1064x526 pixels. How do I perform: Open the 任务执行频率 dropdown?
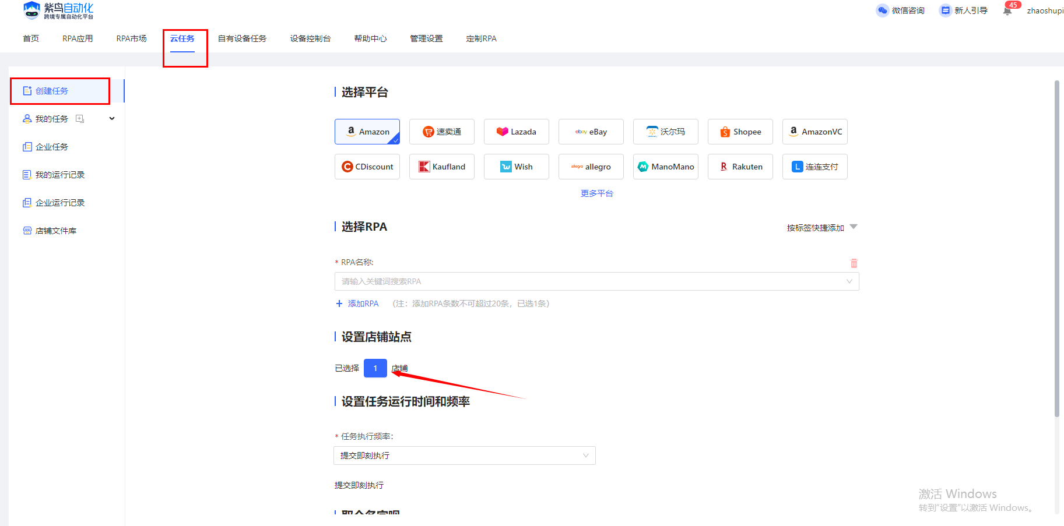[465, 456]
